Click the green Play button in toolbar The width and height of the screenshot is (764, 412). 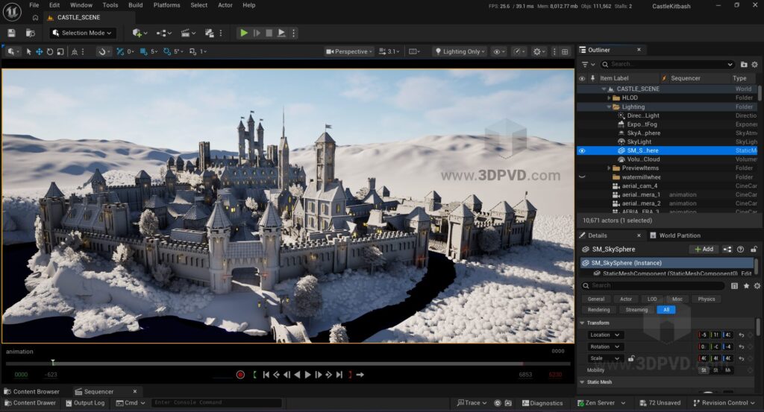coord(244,33)
